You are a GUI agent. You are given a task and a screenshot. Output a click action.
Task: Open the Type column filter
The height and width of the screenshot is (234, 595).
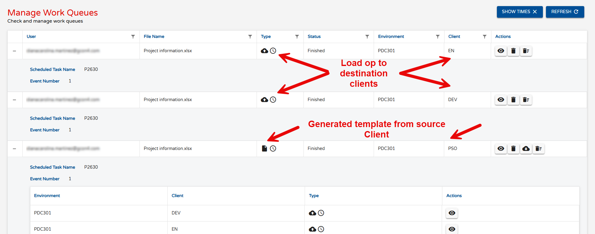297,37
